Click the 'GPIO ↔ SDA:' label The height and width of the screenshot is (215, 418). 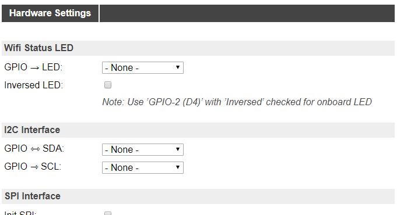(34, 149)
